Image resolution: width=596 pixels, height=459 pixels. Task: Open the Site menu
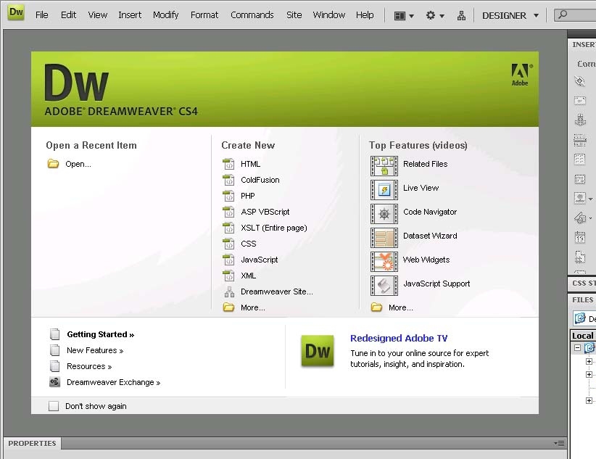pos(294,15)
